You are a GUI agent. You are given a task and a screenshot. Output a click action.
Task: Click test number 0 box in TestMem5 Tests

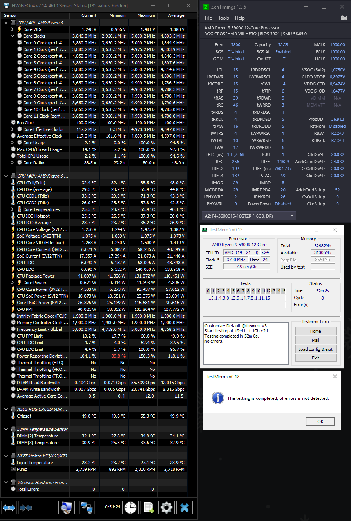(208, 291)
